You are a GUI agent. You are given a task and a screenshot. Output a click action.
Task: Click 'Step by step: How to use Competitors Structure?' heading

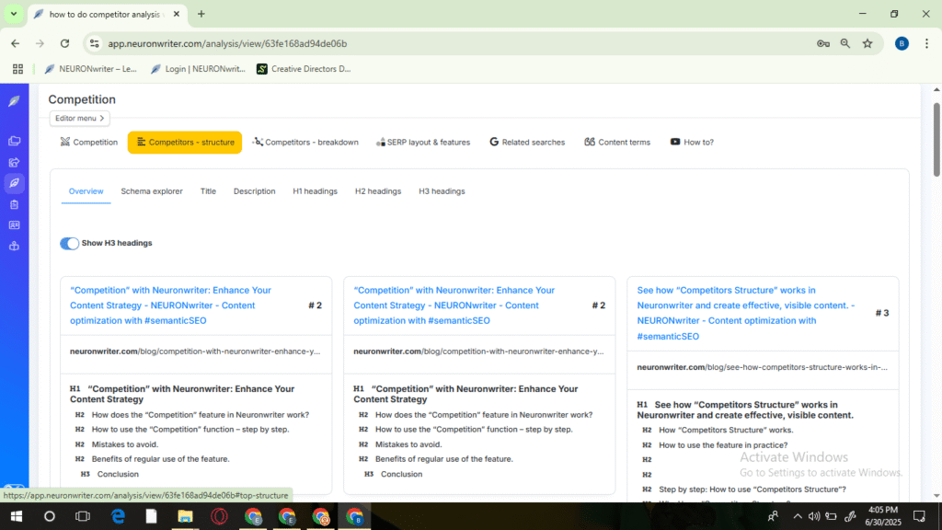coord(752,490)
